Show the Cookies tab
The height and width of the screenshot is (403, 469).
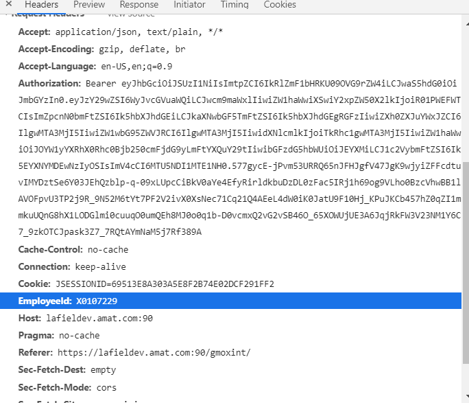coord(280,5)
